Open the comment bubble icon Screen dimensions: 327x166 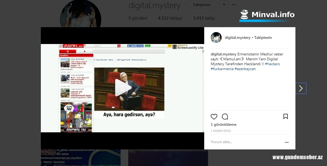click(x=225, y=117)
